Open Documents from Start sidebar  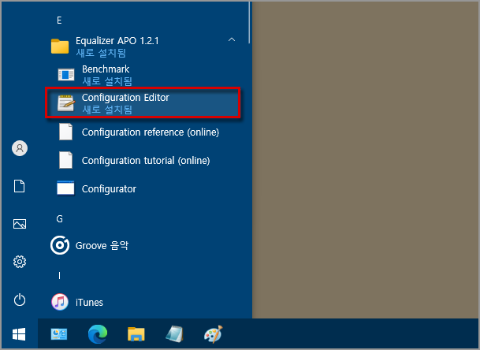pyautogui.click(x=19, y=186)
